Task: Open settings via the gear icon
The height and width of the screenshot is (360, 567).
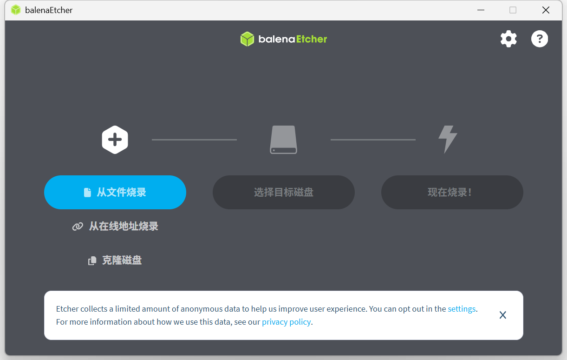Action: click(x=508, y=39)
